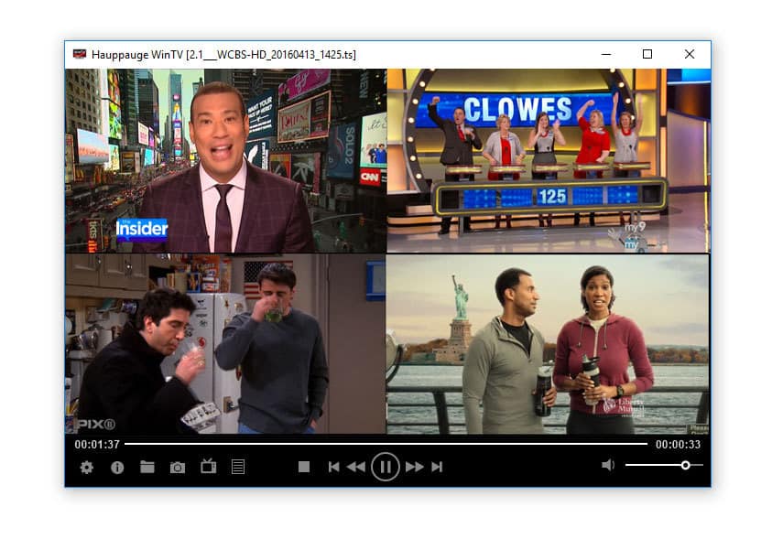Click the playback progress seek bar
772x539 pixels.
pos(386,444)
